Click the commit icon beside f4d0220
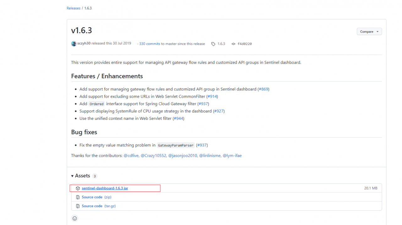The width and height of the screenshot is (402, 225). click(x=233, y=44)
